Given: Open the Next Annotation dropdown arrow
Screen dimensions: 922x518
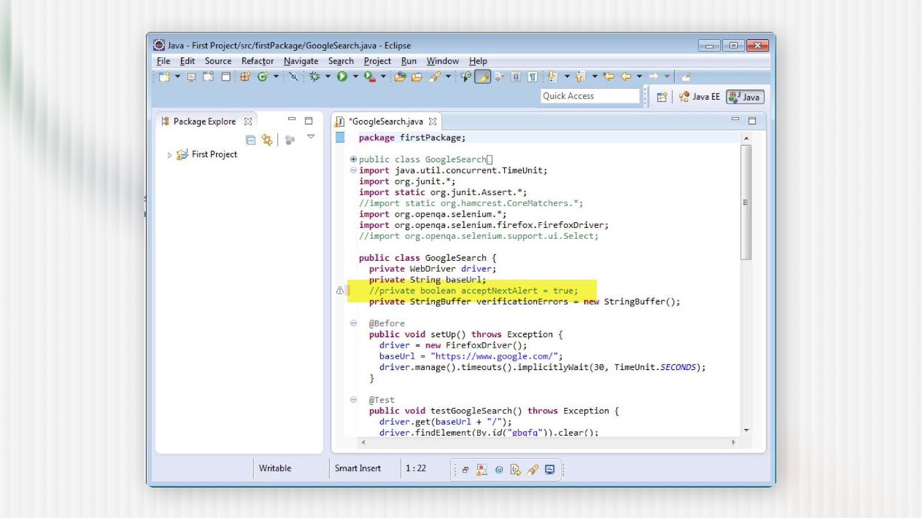Looking at the screenshot, I should click(567, 77).
